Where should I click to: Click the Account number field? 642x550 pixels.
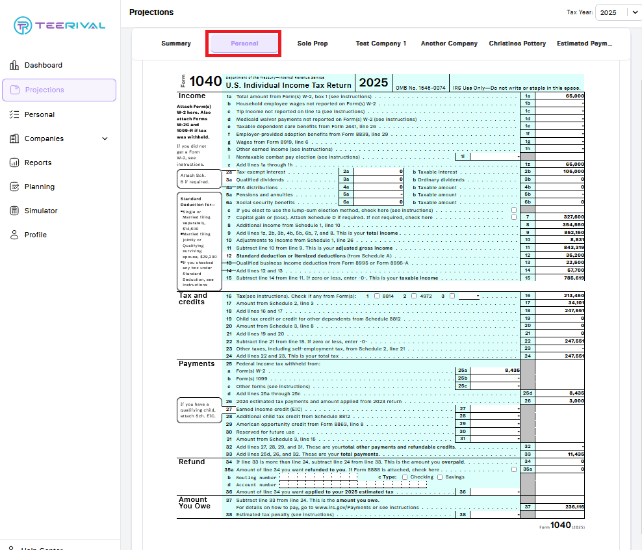pos(353,485)
